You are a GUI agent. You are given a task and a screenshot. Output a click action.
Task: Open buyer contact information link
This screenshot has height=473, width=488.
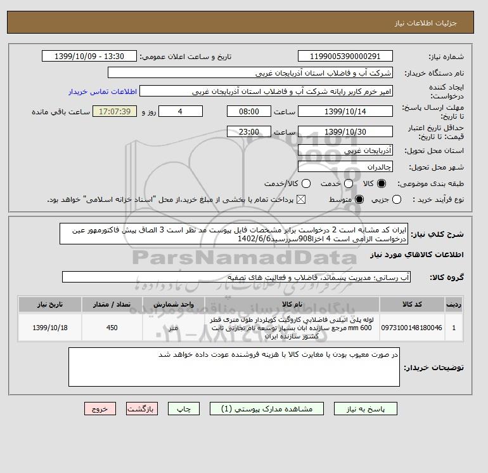click(x=103, y=91)
